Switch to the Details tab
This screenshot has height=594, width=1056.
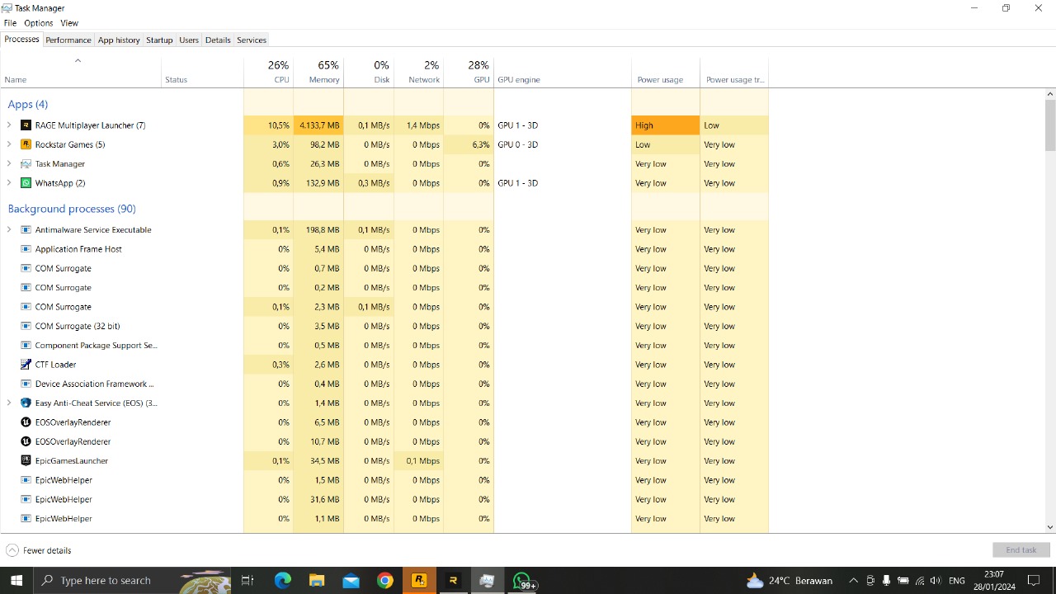pos(218,40)
